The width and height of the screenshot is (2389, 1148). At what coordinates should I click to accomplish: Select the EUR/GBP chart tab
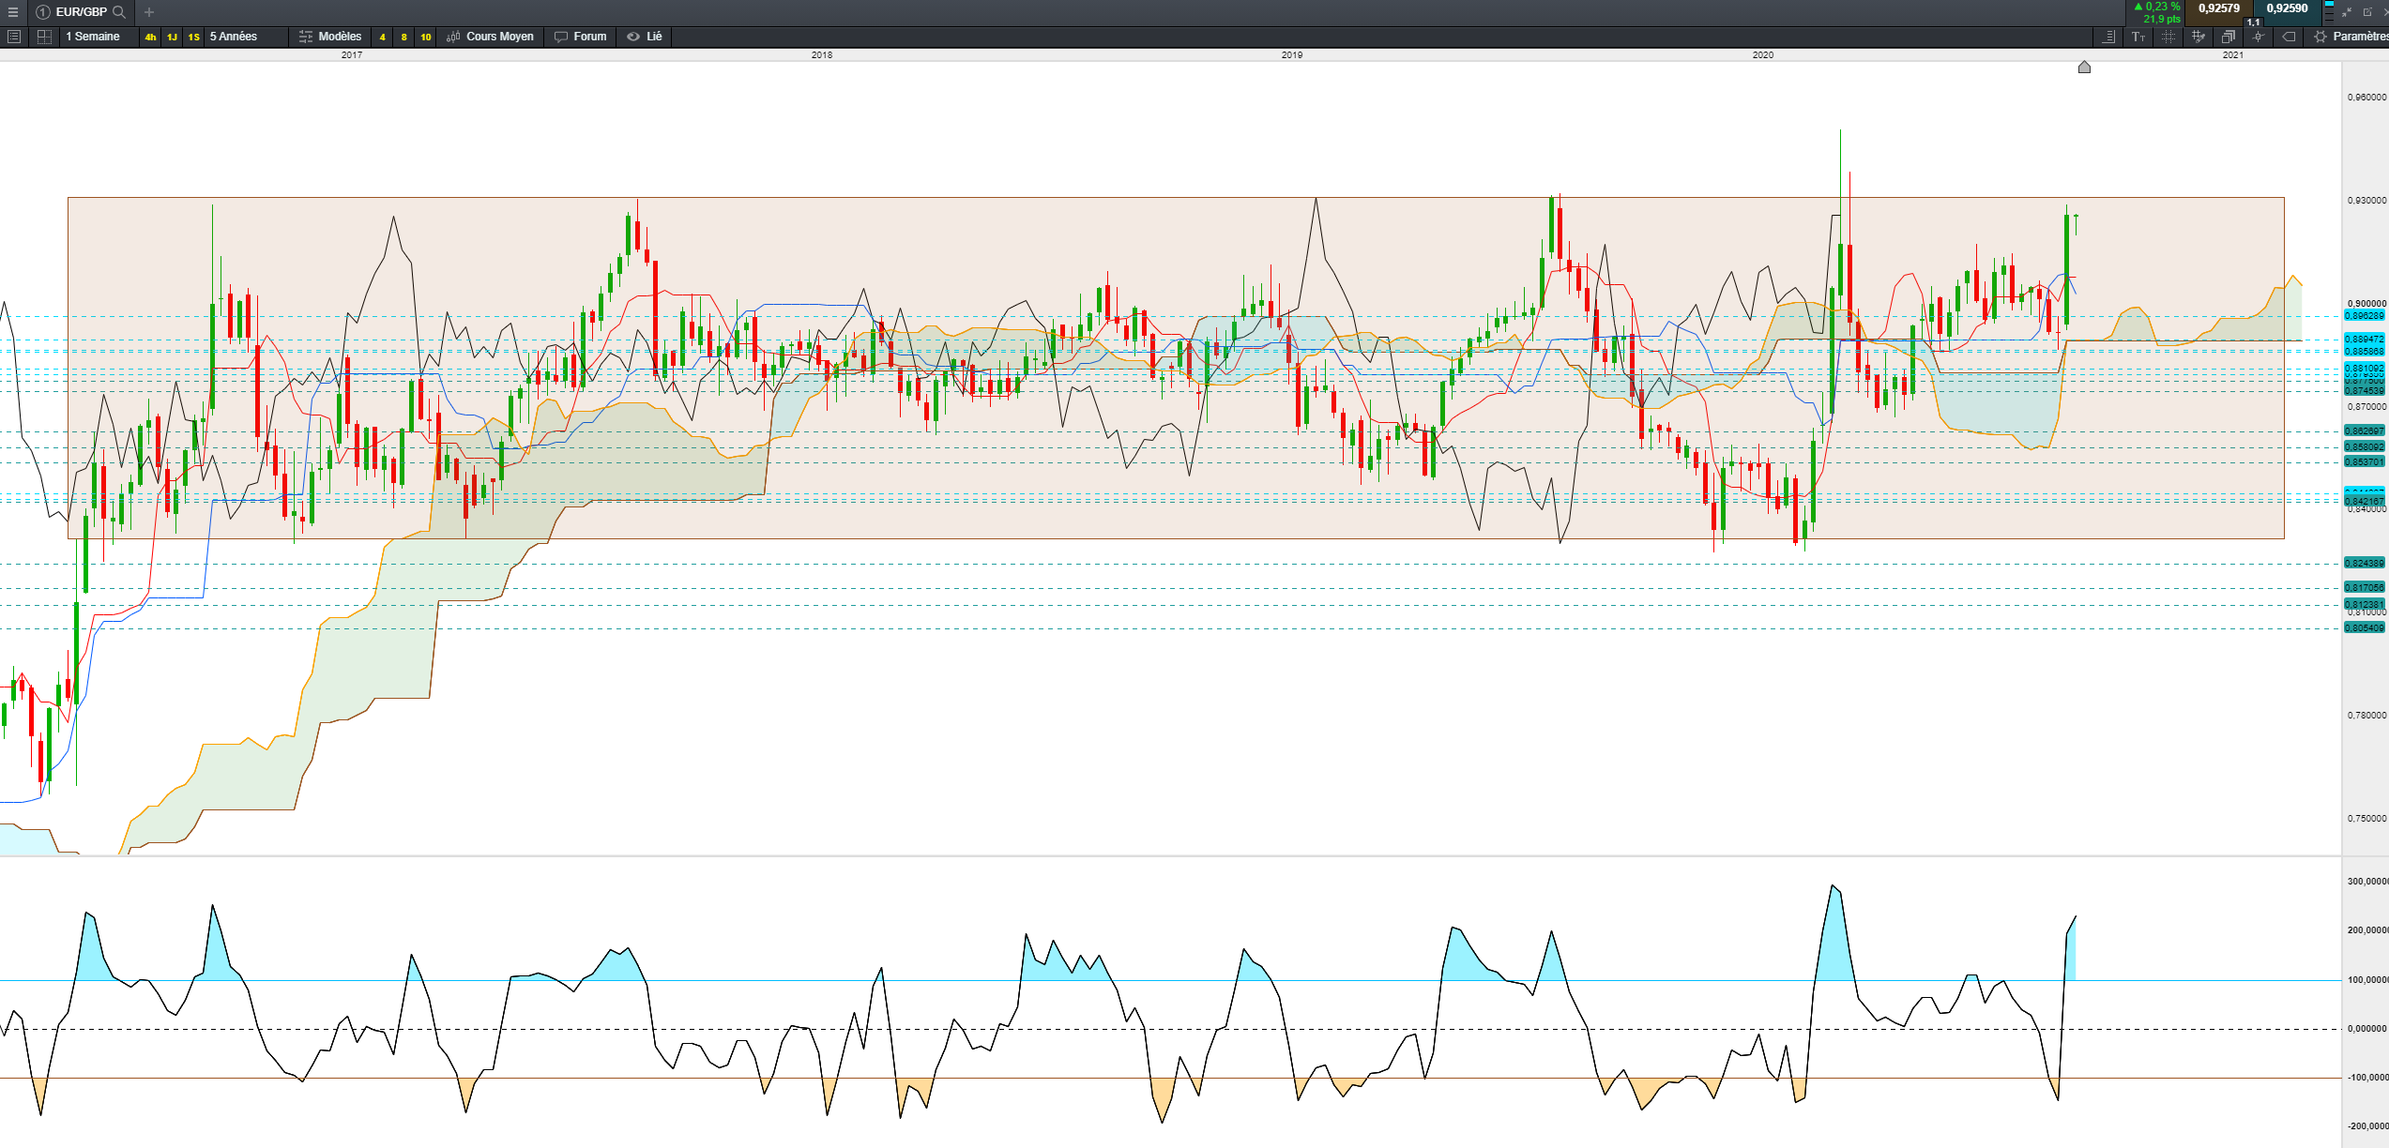(82, 12)
